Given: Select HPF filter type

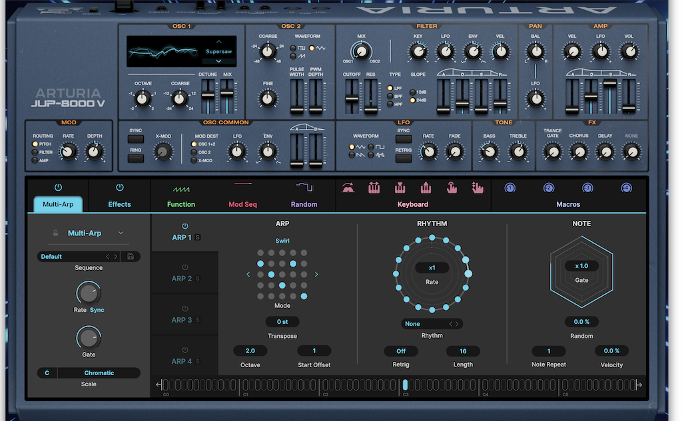Looking at the screenshot, I should click(390, 104).
